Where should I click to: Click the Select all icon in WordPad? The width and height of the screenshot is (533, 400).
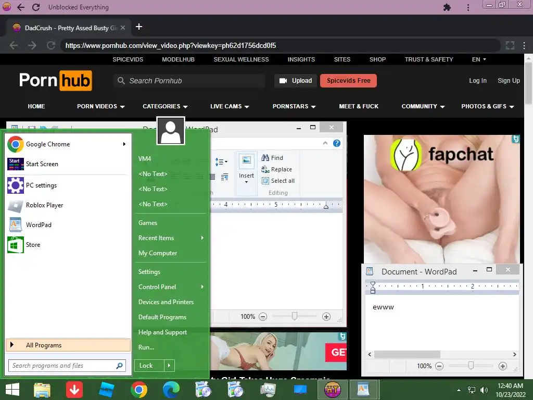(265, 181)
